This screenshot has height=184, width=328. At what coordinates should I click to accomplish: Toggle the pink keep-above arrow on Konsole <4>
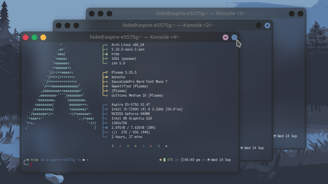[225, 37]
